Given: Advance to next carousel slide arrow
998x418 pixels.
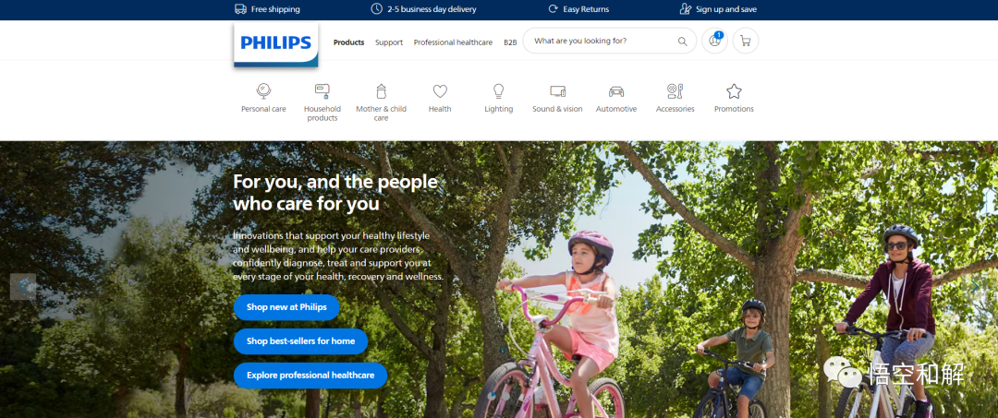Looking at the screenshot, I should pos(975,286).
